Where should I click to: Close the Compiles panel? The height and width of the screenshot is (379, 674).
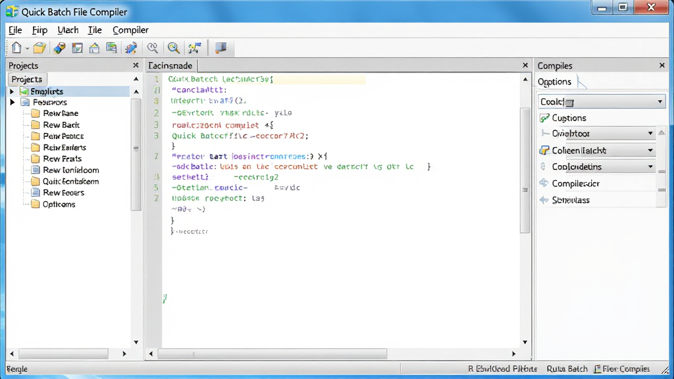coord(662,65)
